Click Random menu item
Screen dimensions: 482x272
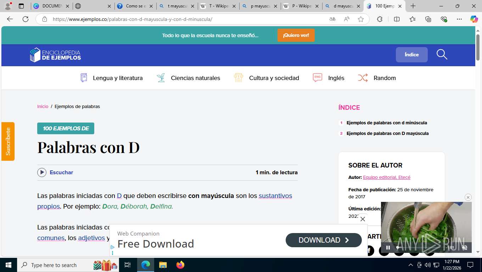(x=377, y=78)
